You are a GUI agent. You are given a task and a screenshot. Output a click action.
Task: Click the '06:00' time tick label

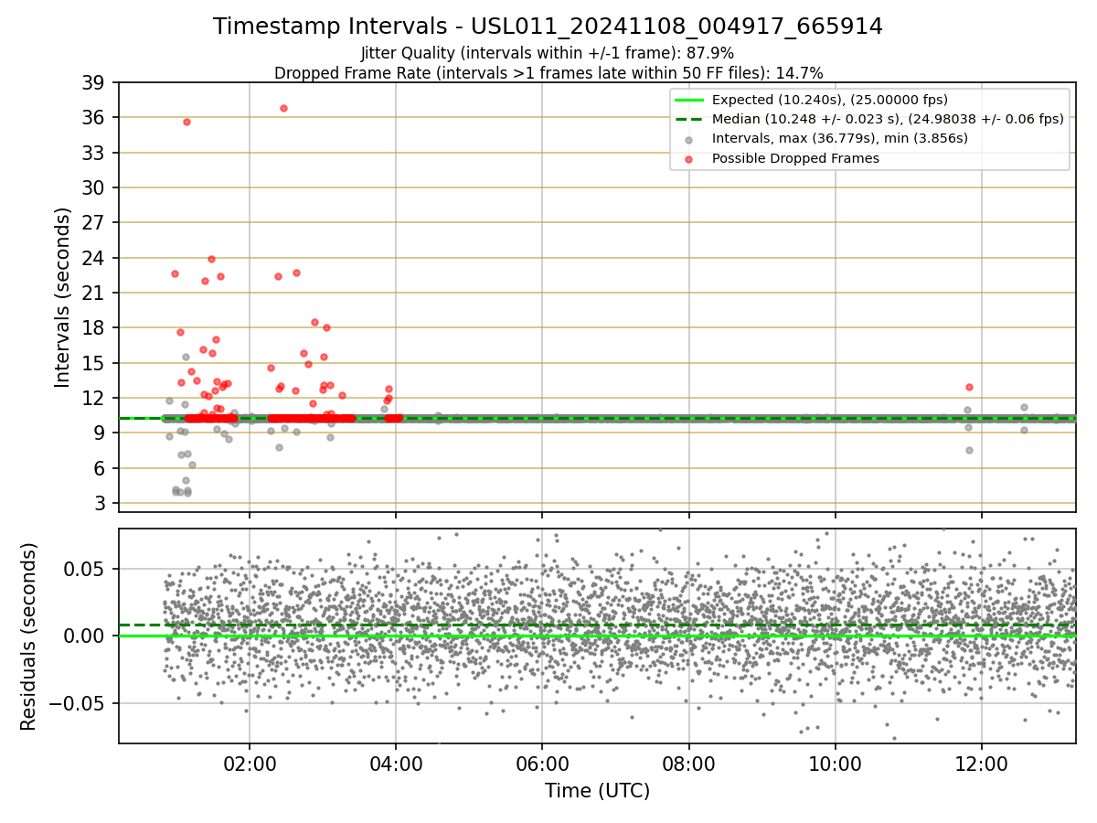(x=542, y=764)
